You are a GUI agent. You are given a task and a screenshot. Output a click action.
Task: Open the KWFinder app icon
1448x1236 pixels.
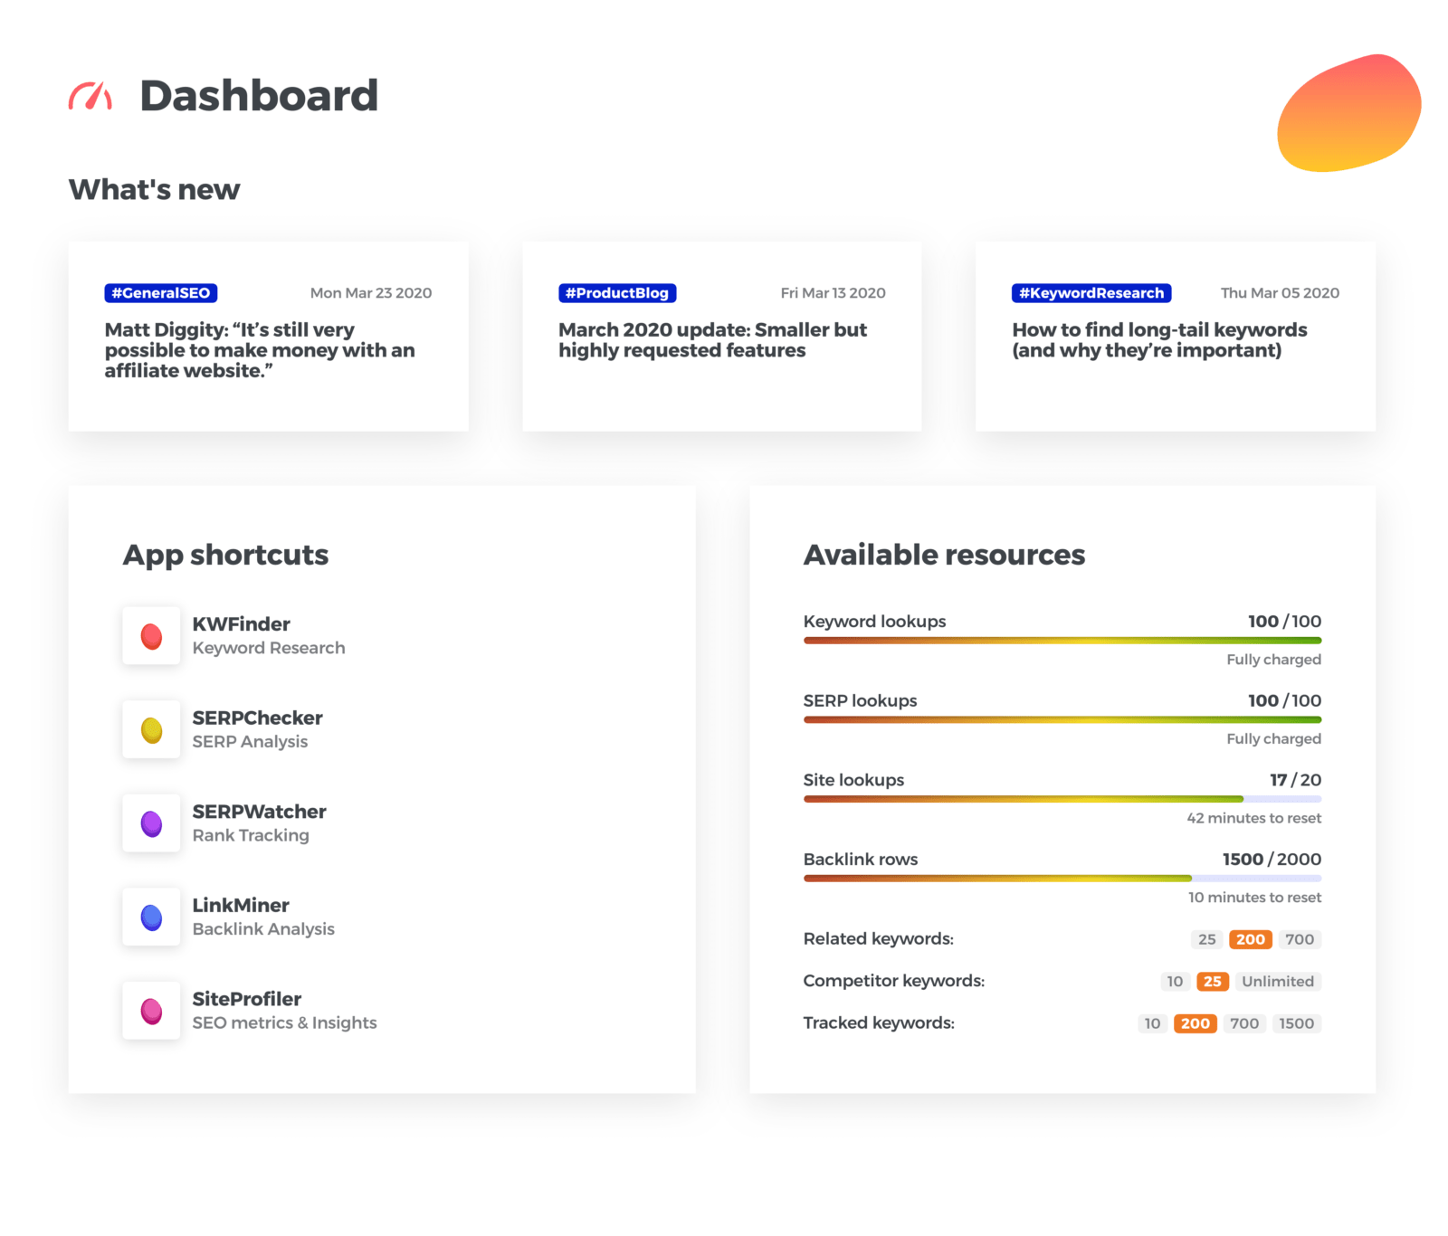[150, 635]
